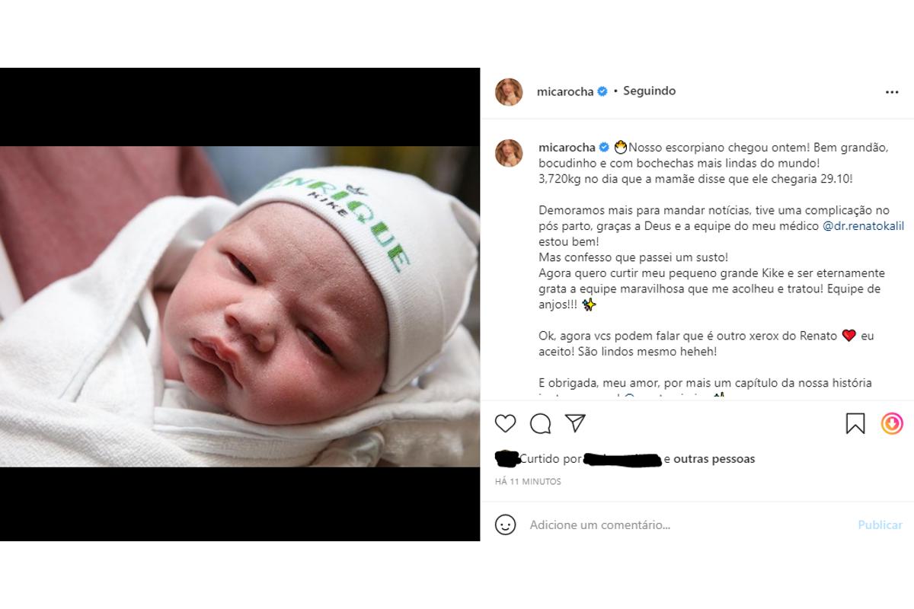The image size is (914, 609).
Task: Toggle the Seguindo following button
Action: (649, 91)
